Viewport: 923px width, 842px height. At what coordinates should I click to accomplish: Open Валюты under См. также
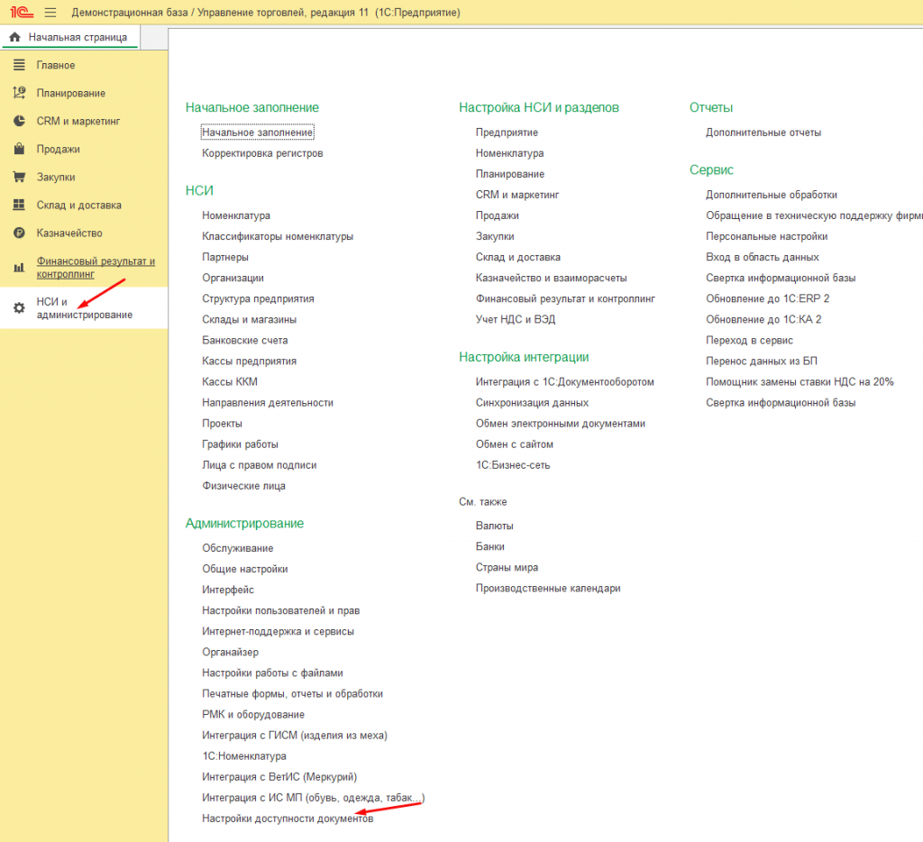point(495,526)
